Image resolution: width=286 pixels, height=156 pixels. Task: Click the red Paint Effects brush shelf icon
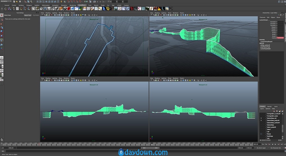(69, 9)
